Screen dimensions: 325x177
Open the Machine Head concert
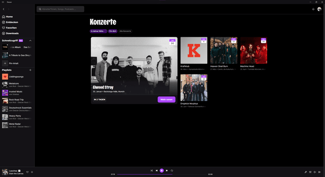[254, 50]
